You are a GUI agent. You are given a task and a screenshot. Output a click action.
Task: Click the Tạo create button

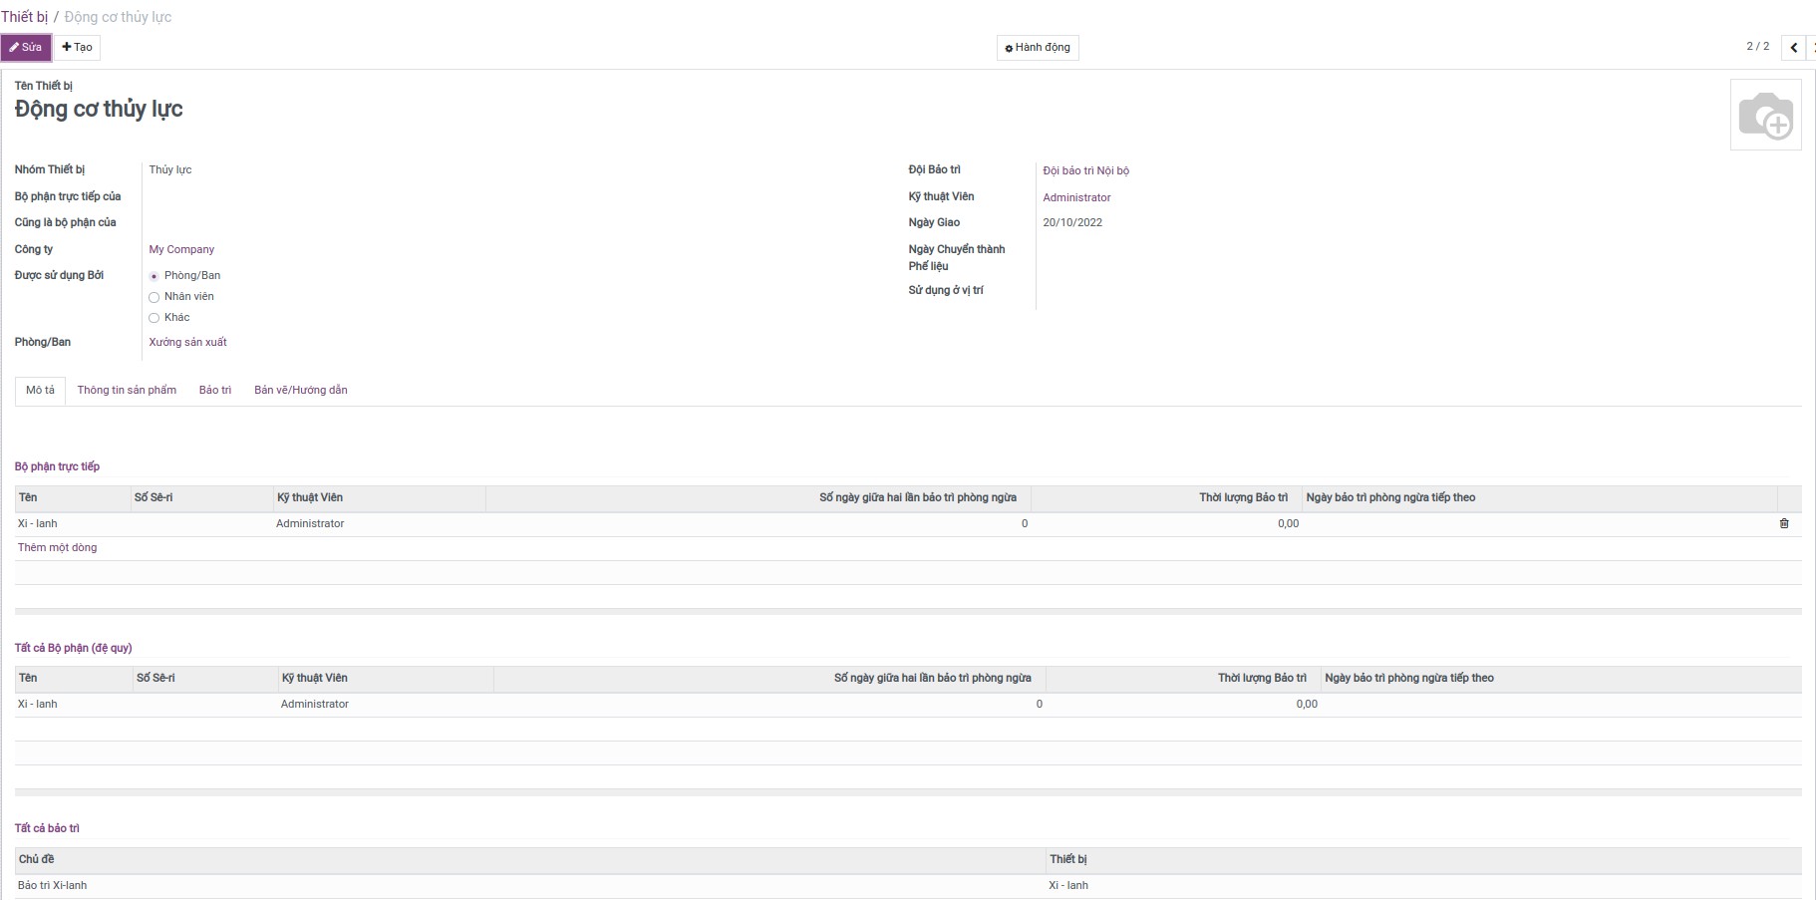pyautogui.click(x=77, y=47)
